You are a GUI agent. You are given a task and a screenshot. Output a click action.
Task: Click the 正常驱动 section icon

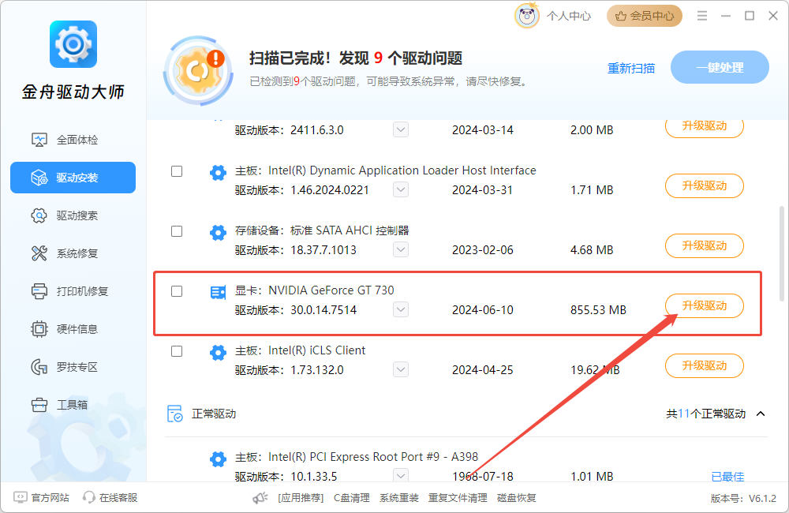pyautogui.click(x=174, y=414)
